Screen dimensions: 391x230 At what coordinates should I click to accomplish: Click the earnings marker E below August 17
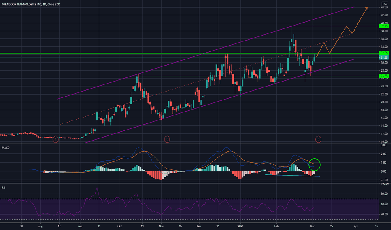(x=56, y=139)
